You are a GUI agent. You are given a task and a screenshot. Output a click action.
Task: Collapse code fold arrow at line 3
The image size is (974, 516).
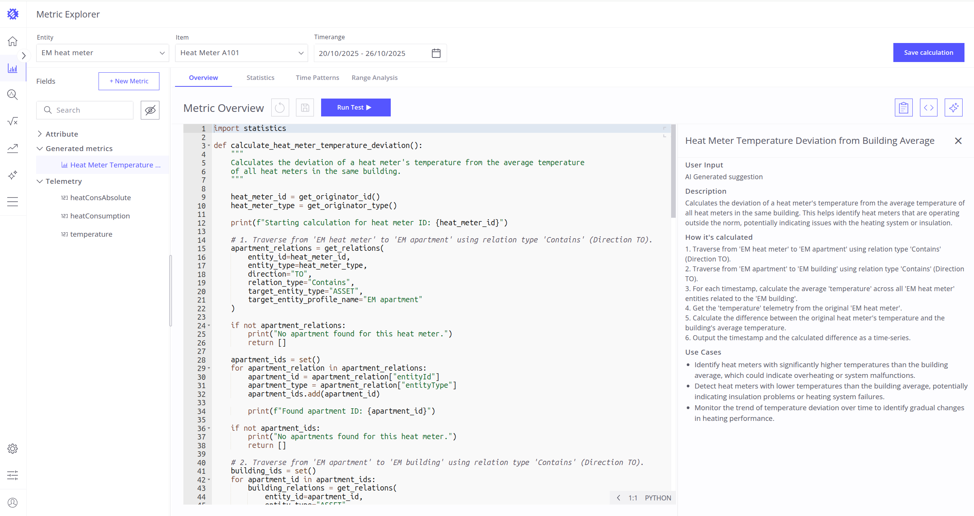(x=209, y=146)
